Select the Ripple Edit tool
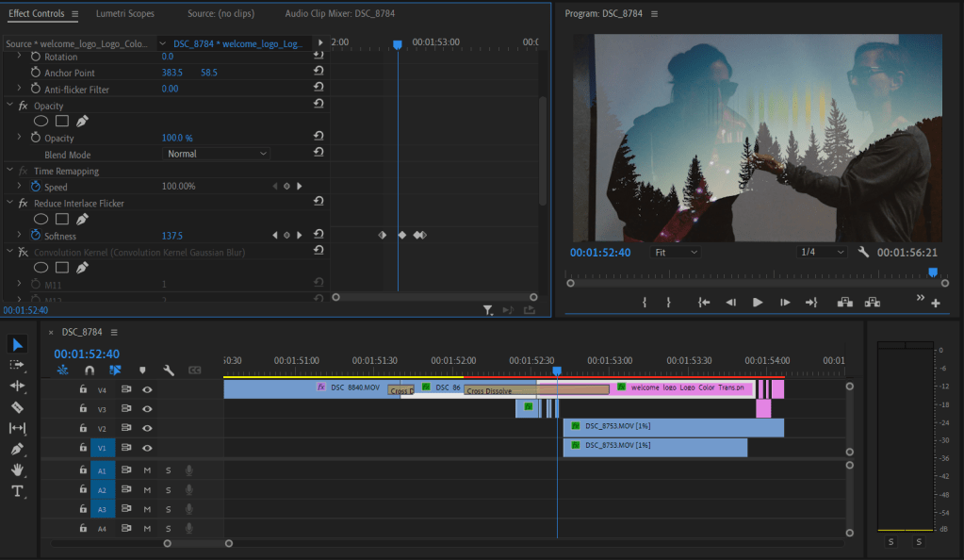Screen dimensions: 964x560 coord(17,386)
